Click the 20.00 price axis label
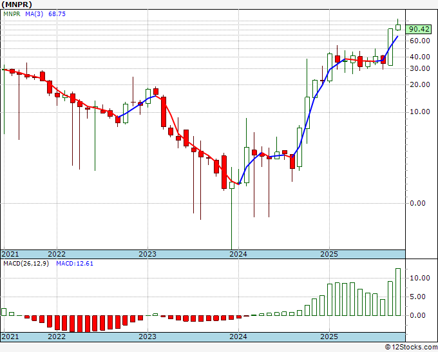438x352 pixels. pyautogui.click(x=419, y=84)
